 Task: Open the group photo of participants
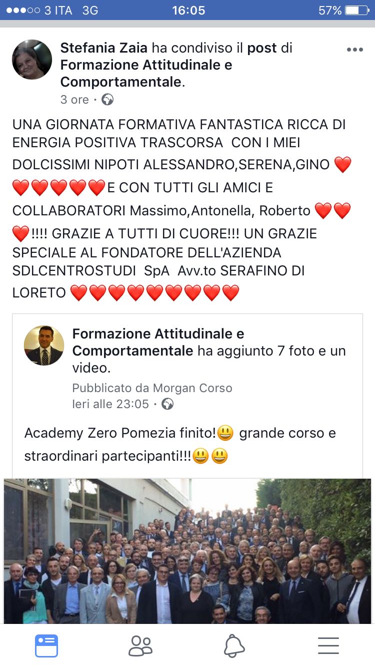(187, 551)
